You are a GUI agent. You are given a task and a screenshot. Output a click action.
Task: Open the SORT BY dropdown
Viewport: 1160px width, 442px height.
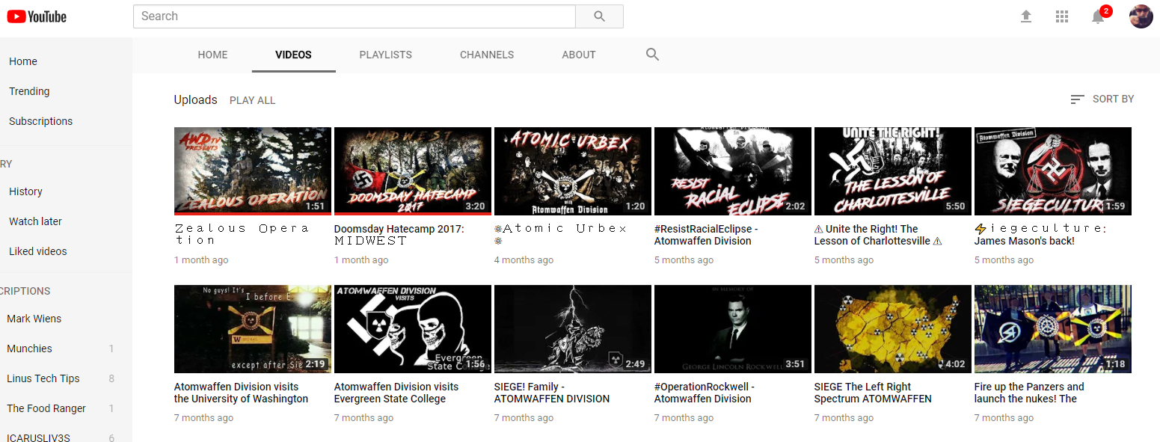click(1102, 99)
